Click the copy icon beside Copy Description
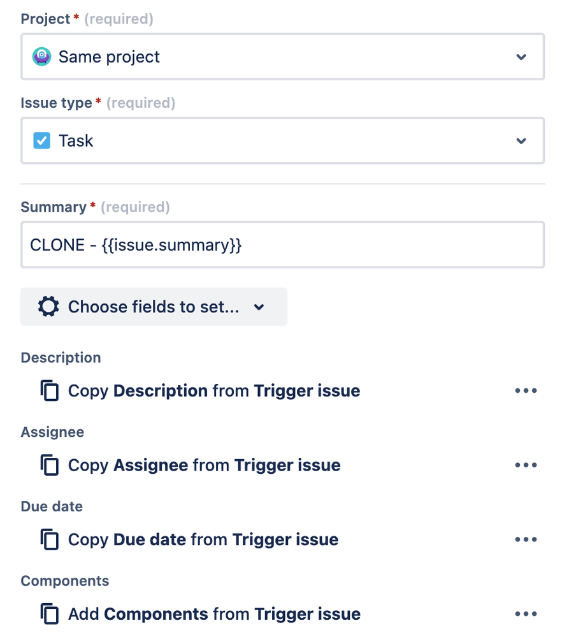The image size is (569, 637). pos(50,390)
